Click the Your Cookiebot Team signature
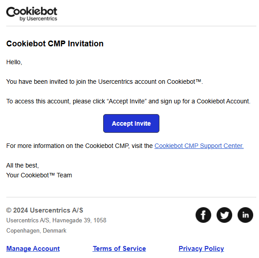259x258 pixels. (39, 175)
